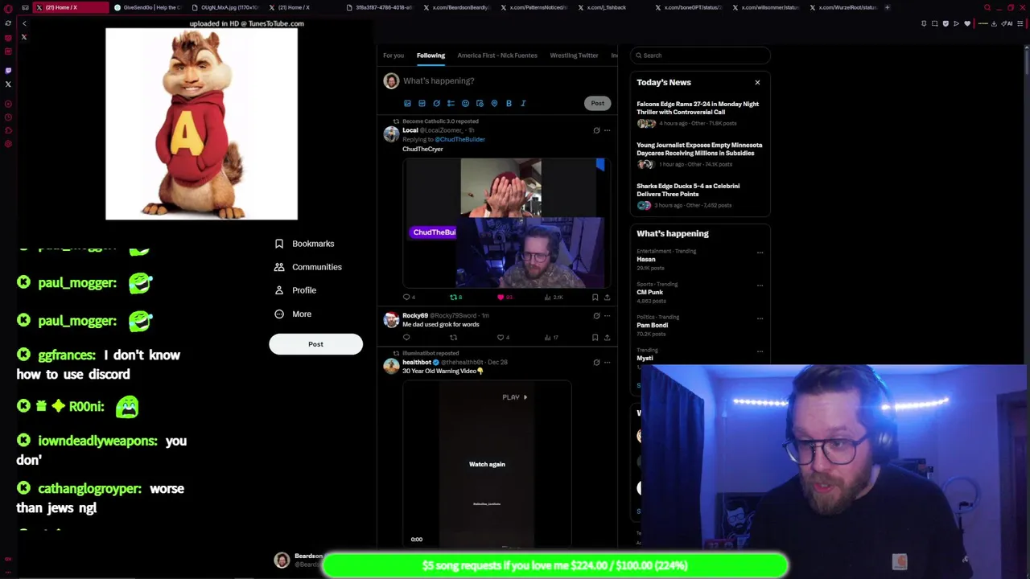Viewport: 1030px width, 579px height.
Task: Repost Local's ChudTheCryer post
Action: pyautogui.click(x=455, y=298)
